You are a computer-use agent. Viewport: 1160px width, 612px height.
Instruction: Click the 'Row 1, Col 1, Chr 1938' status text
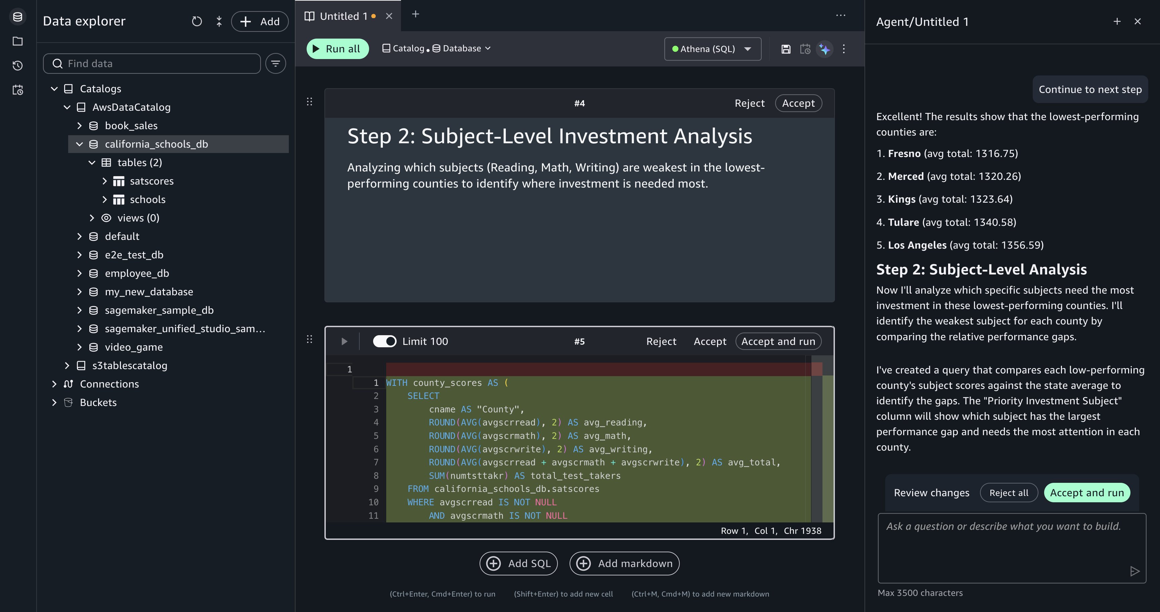point(771,530)
